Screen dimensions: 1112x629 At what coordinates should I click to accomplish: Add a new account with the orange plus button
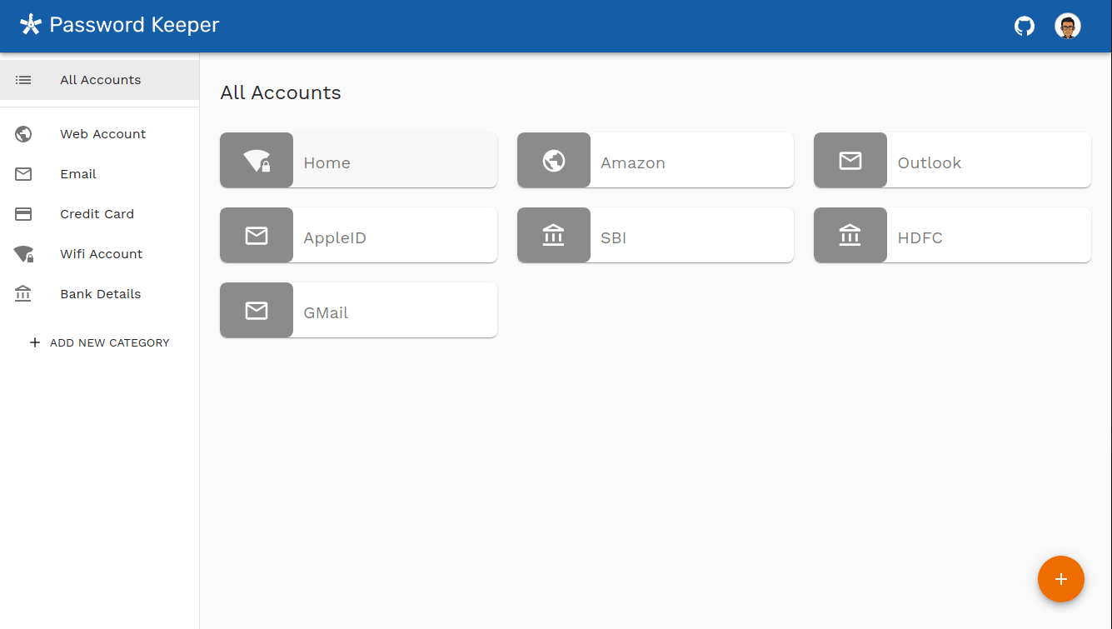(1061, 579)
